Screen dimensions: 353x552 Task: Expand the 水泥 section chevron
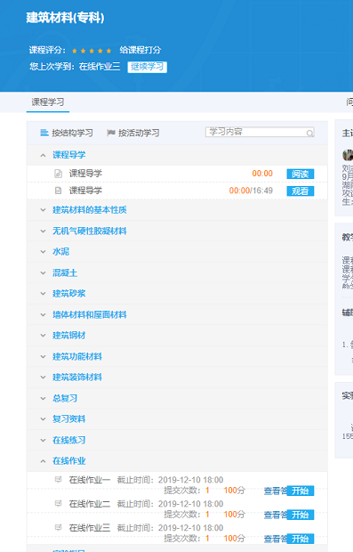click(x=44, y=252)
